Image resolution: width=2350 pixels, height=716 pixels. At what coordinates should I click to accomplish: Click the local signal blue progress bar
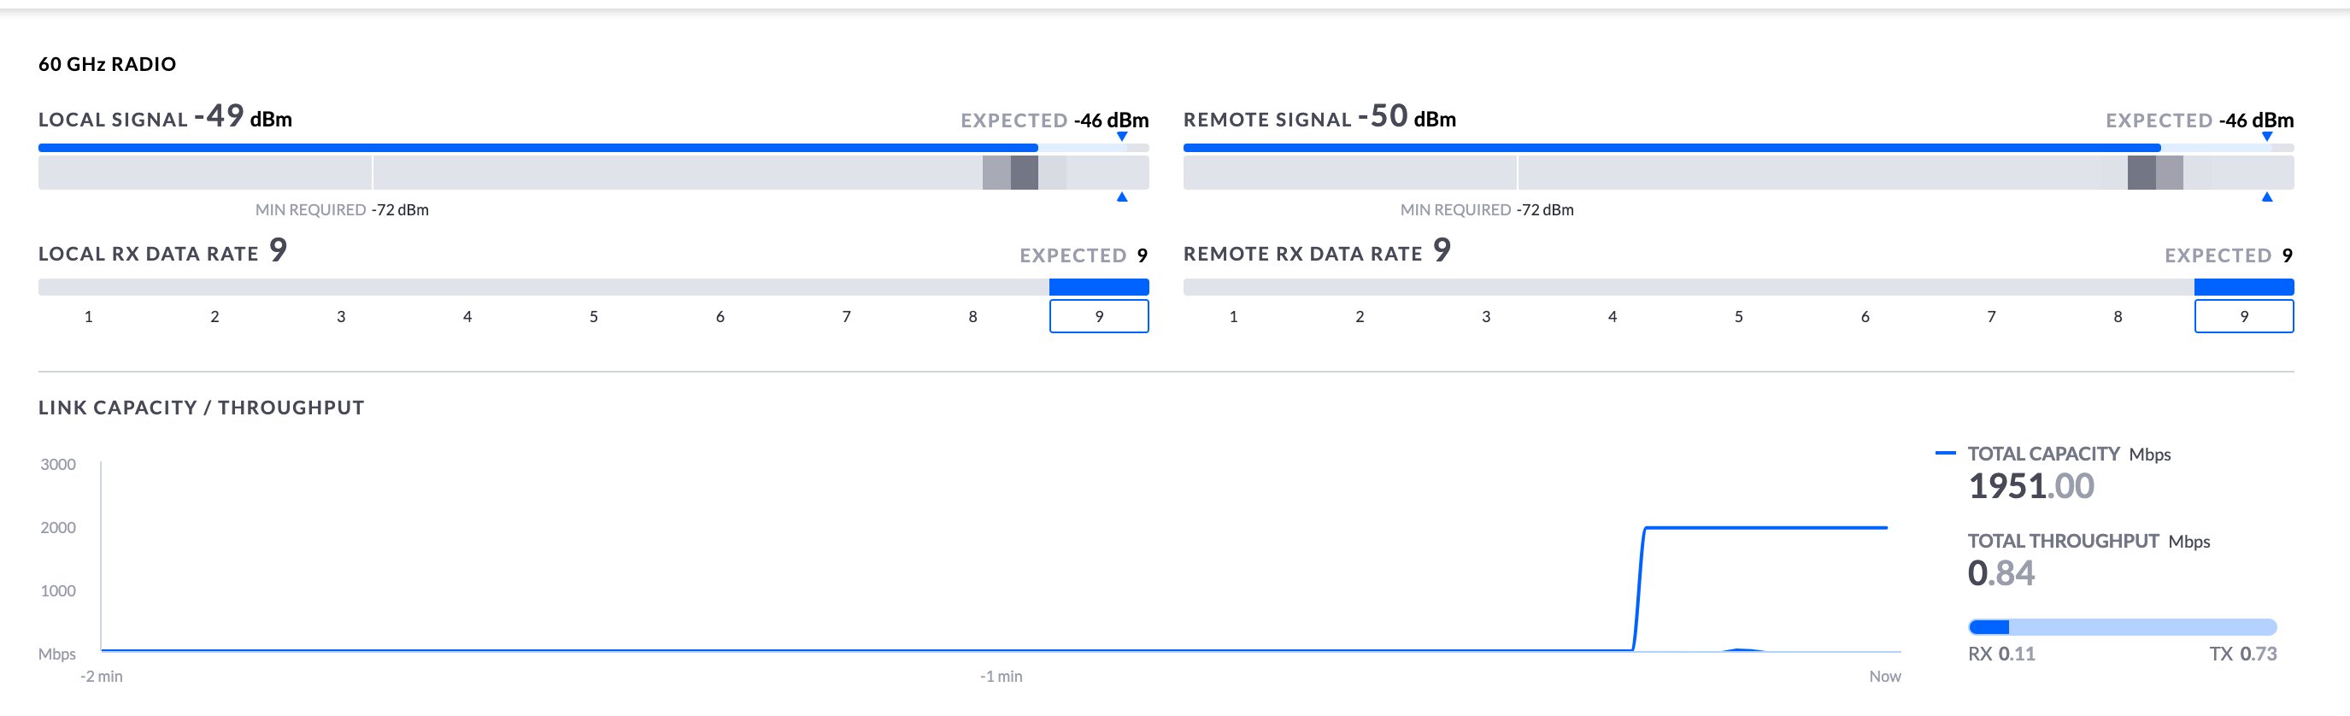(538, 148)
